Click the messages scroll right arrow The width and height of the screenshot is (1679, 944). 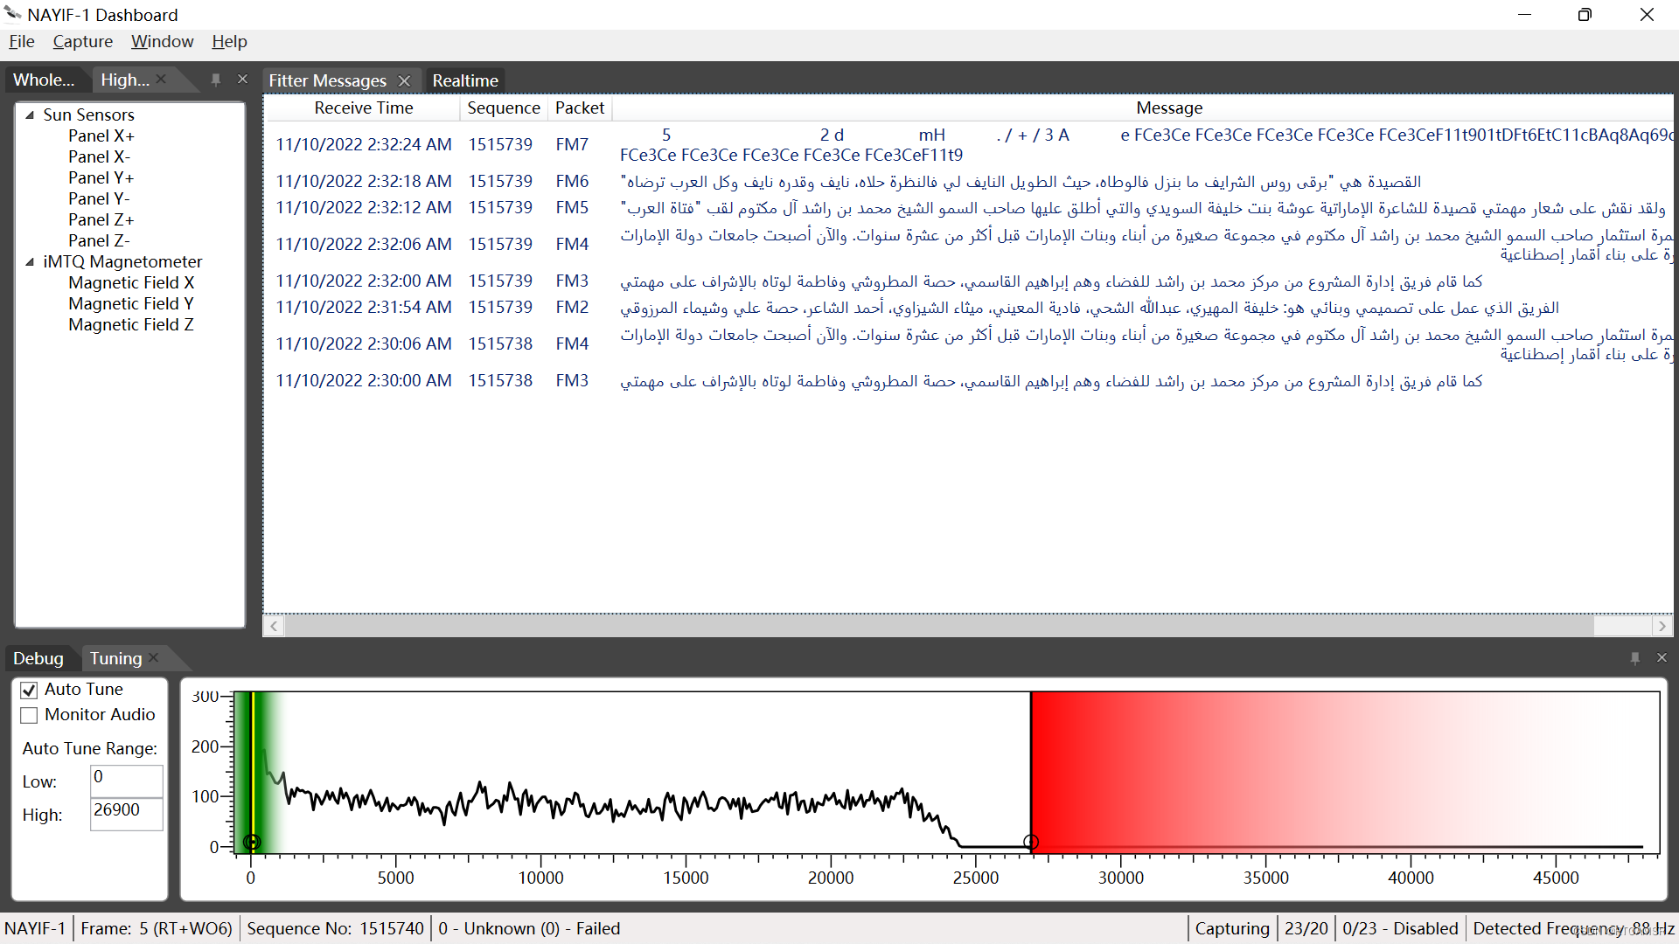point(1662,626)
